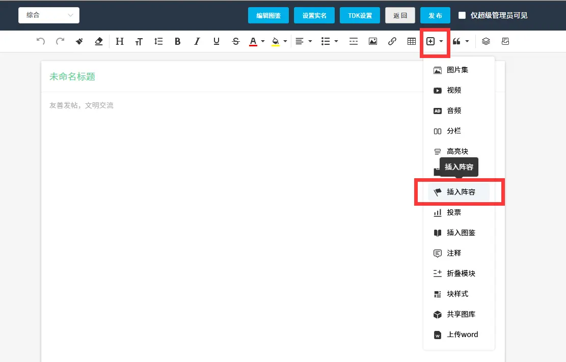Enable 仅超级管理员可见 checkbox
Viewport: 566px width, 362px height.
[x=462, y=15]
